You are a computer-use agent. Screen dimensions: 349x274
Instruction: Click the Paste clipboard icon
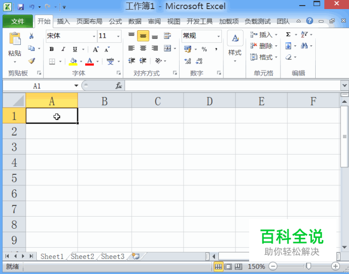click(x=15, y=38)
